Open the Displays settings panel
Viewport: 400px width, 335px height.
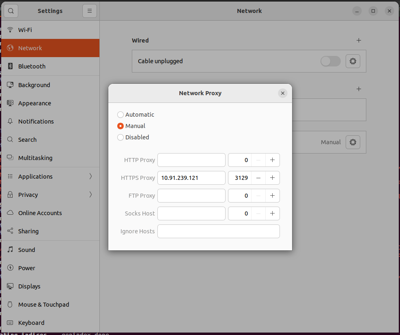(29, 286)
